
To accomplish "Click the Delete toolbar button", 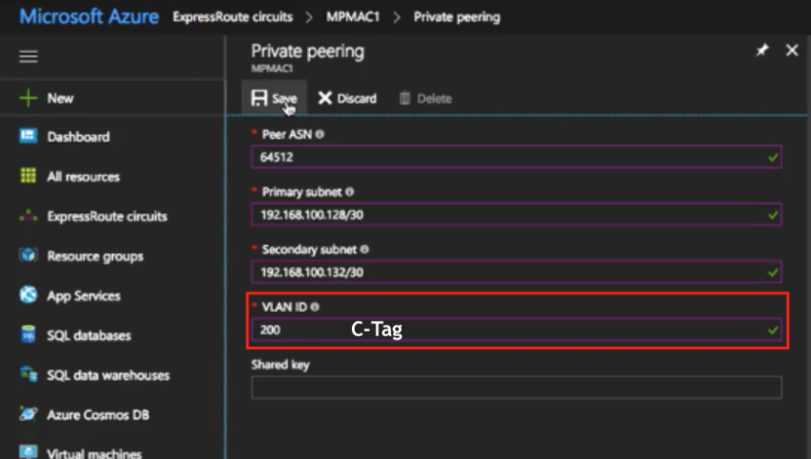I will 426,98.
